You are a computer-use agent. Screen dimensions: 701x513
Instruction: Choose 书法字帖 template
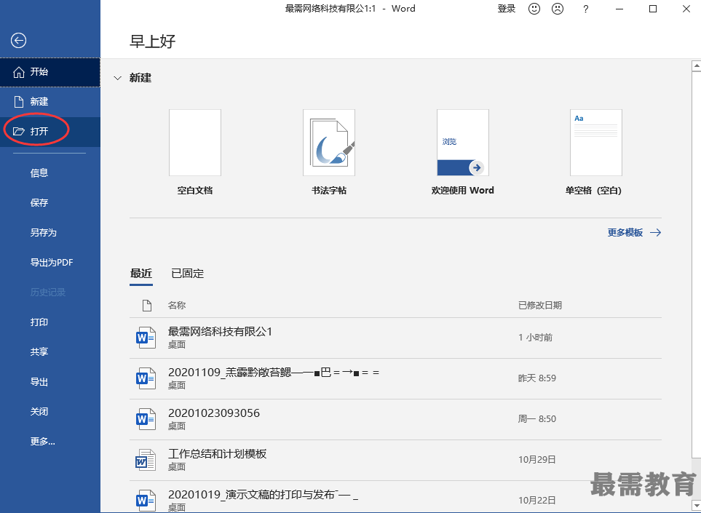[329, 152]
